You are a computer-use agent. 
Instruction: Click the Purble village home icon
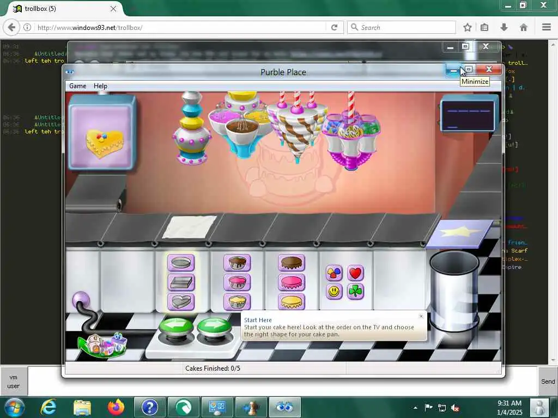[x=103, y=344]
